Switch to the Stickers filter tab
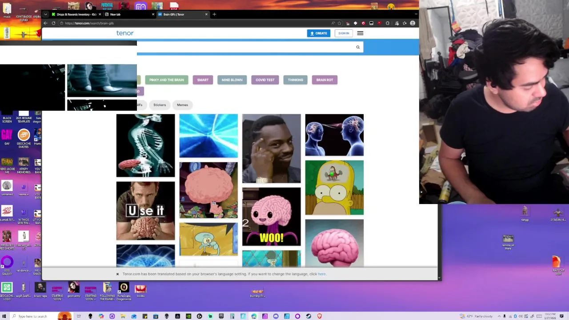 [160, 105]
